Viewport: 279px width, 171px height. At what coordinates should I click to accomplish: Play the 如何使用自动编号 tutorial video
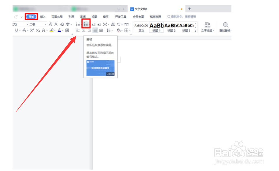100,68
